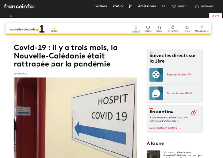Follow the Suivre l'actu en continu link

click(x=163, y=128)
